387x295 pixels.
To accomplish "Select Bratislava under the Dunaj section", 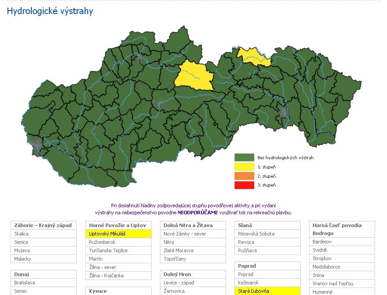I will (24, 283).
